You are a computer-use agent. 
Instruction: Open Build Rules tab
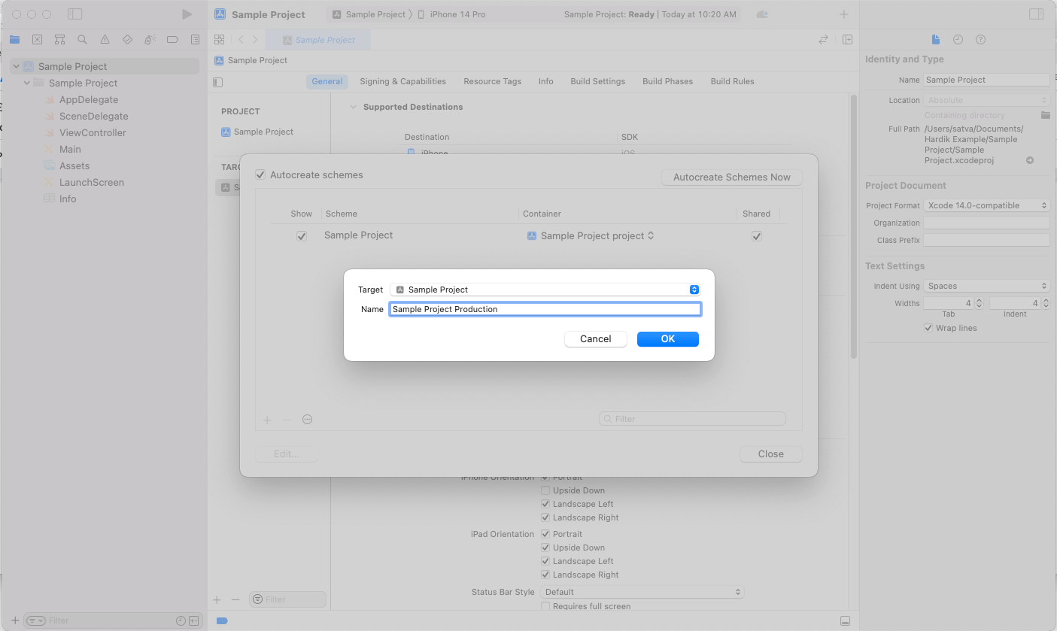(x=732, y=81)
